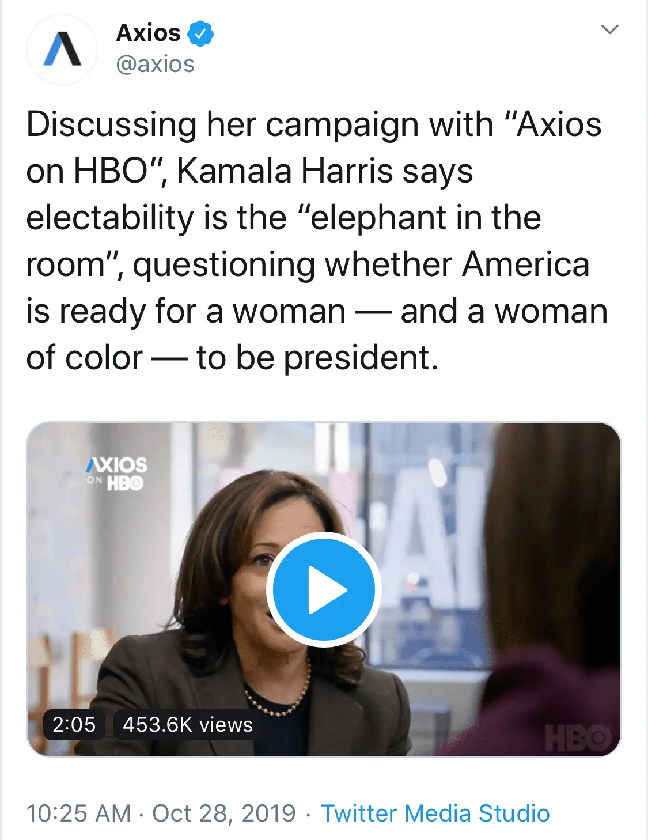Click the 453.6K views label
The width and height of the screenshot is (648, 840).
(188, 724)
